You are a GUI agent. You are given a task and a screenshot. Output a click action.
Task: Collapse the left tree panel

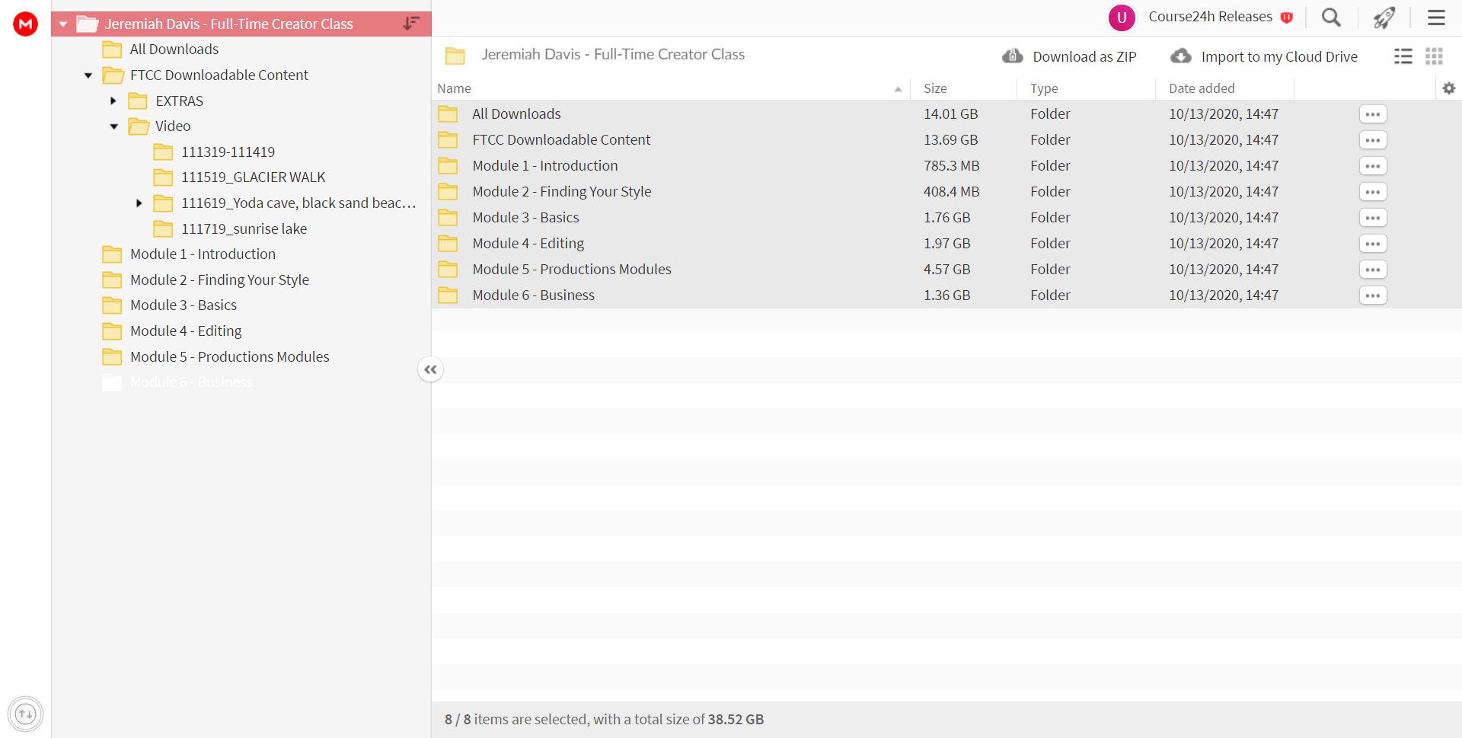[x=430, y=369]
